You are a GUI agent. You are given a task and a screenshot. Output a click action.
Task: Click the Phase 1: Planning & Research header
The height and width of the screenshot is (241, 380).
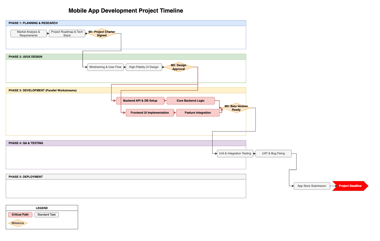tap(126, 23)
